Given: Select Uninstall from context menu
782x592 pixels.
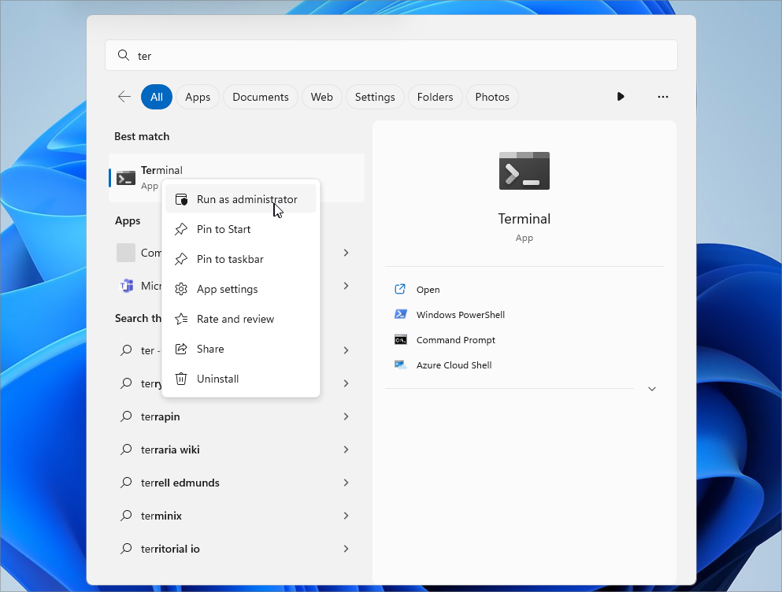Looking at the screenshot, I should coord(240,379).
